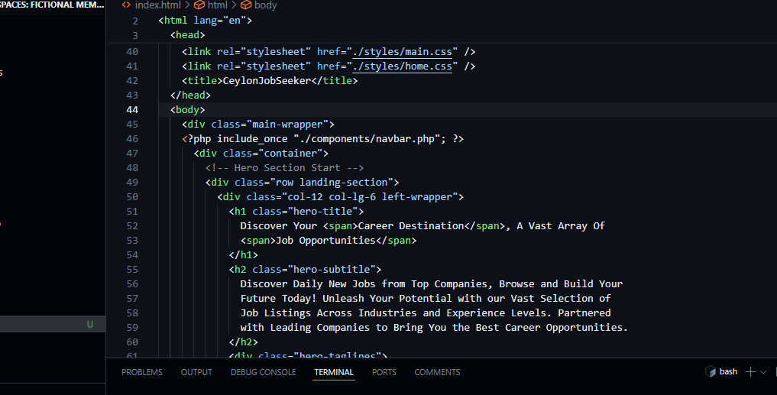The height and width of the screenshot is (395, 777).
Task: Open the OUTPUT panel tab
Action: click(196, 372)
